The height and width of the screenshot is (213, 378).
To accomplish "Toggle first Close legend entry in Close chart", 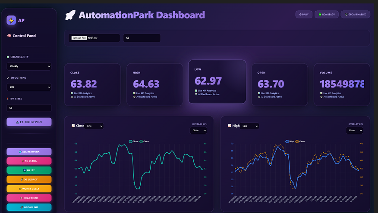I will (x=134, y=142).
